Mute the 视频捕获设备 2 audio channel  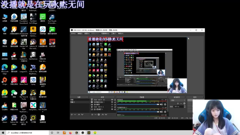tap(162, 112)
